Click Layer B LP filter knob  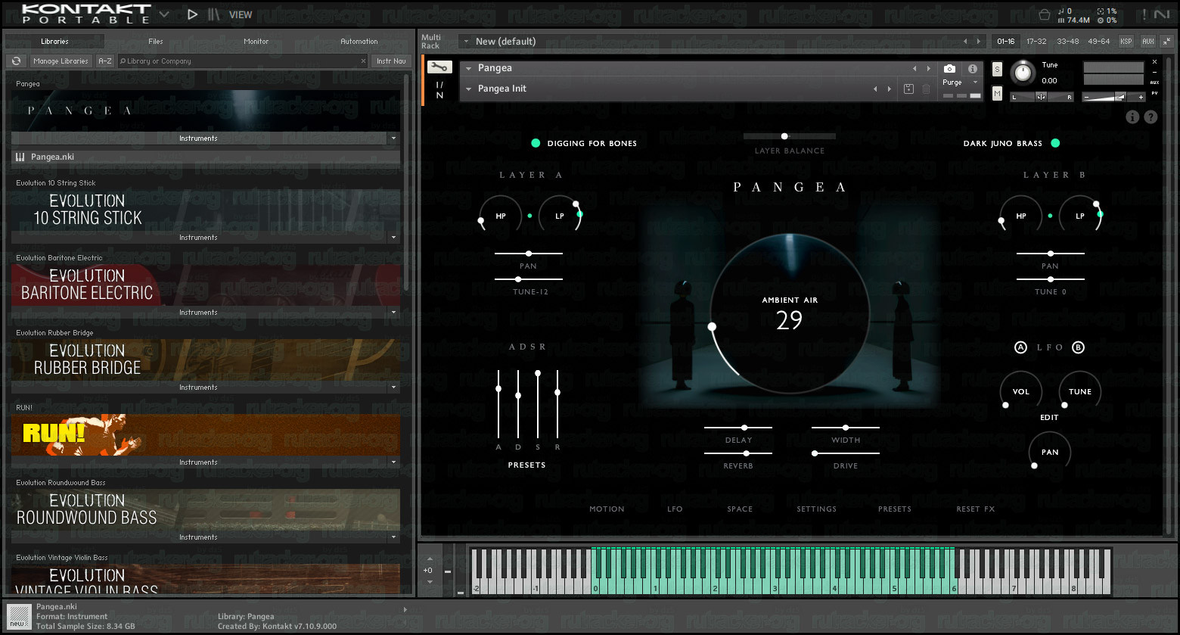1080,216
